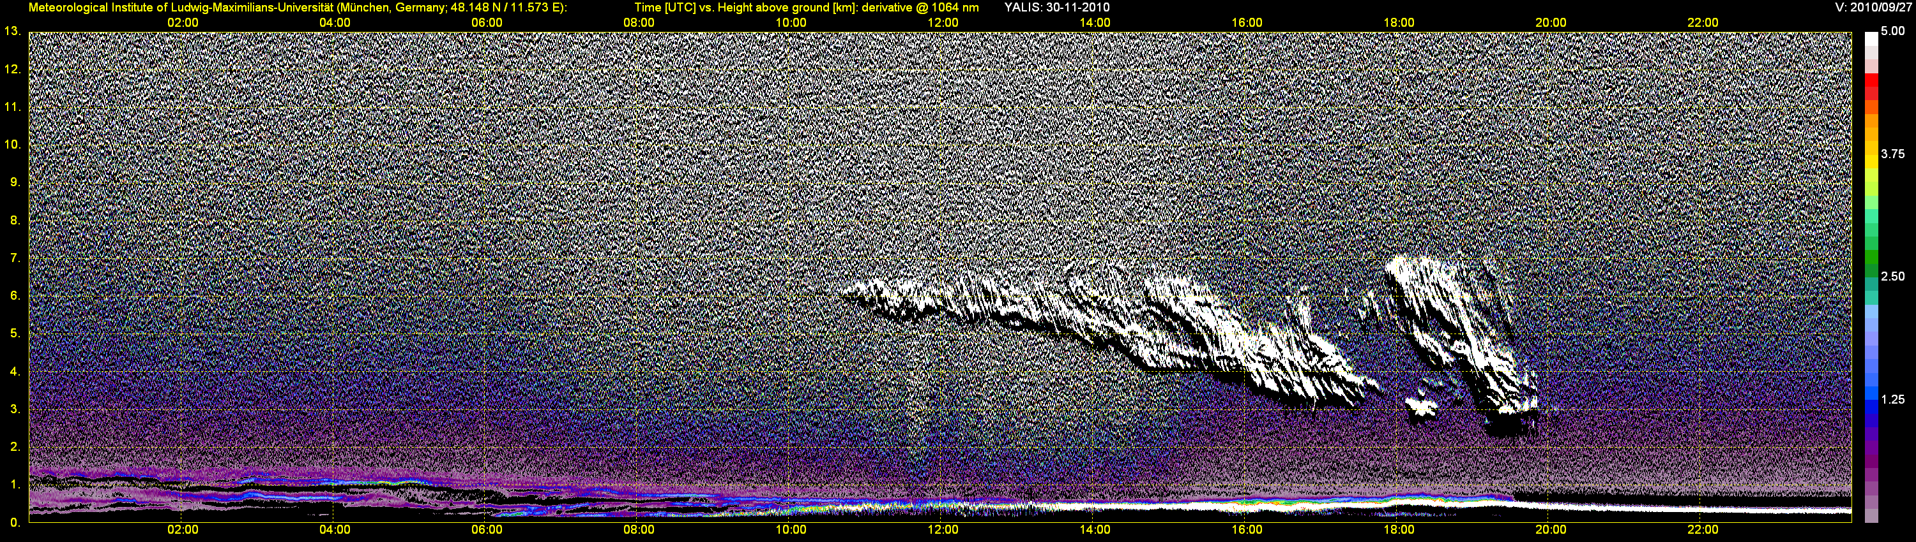Select the 02:00 label on the bottom time axis

(x=182, y=529)
